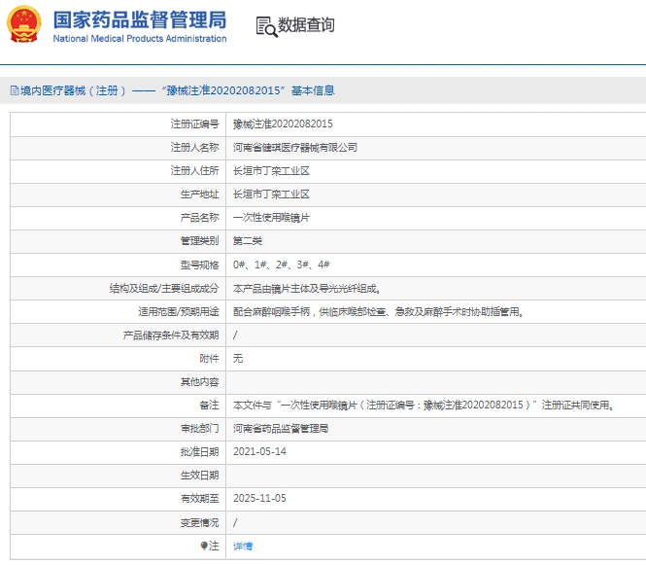This screenshot has height=565, width=646.
Task: Click the slash value in 变更情况 row
Action: (x=235, y=522)
